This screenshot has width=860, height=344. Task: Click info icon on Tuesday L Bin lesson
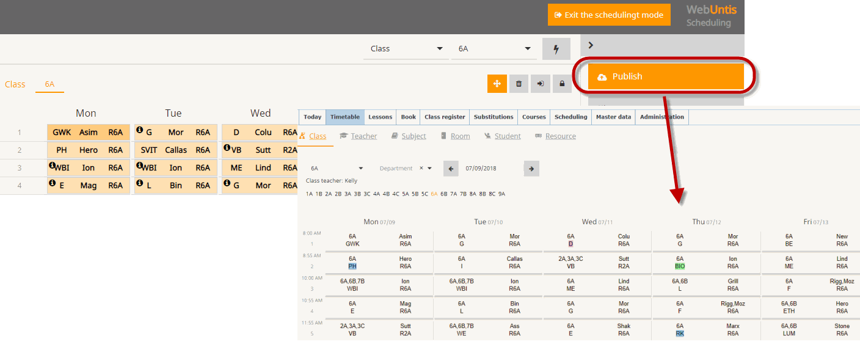(x=139, y=183)
